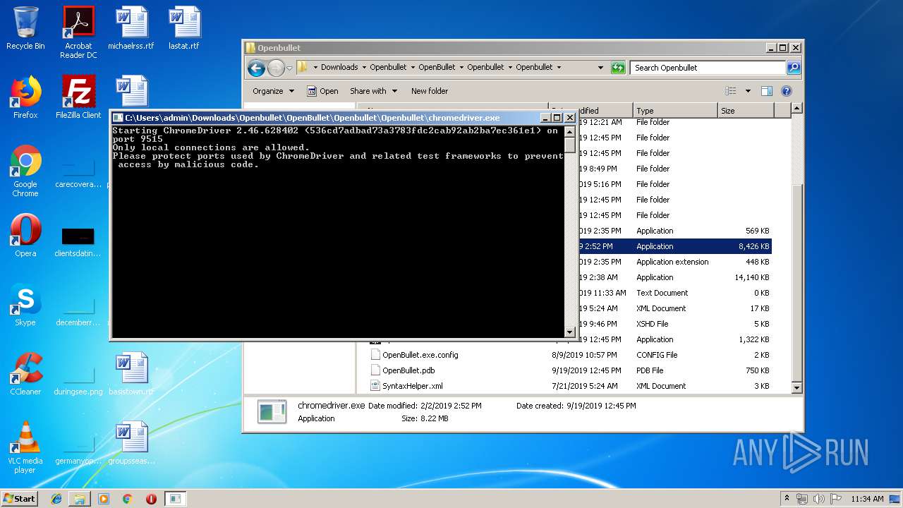Open the lastat.rtf desktop file
The image size is (903, 508).
point(184,28)
